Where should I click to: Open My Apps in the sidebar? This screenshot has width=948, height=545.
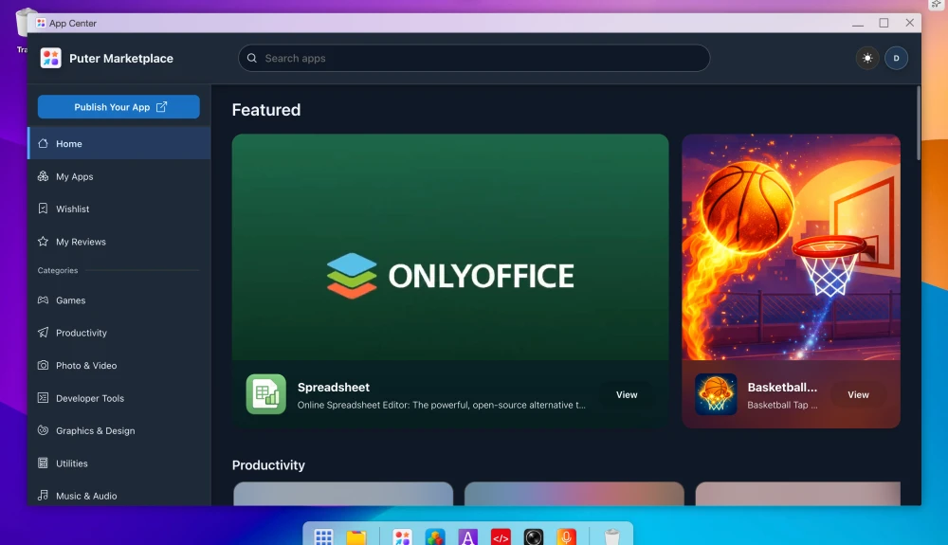[x=119, y=176]
